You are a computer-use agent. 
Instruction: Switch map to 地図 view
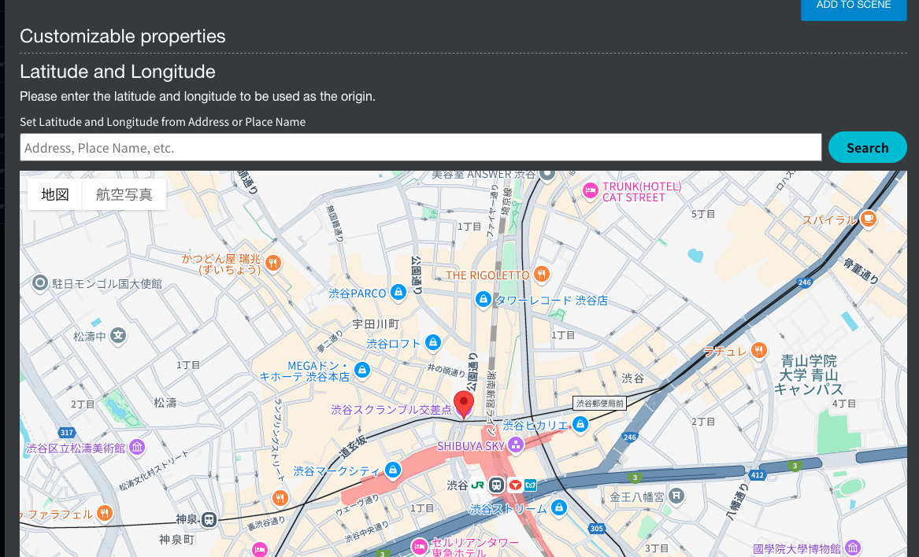55,194
